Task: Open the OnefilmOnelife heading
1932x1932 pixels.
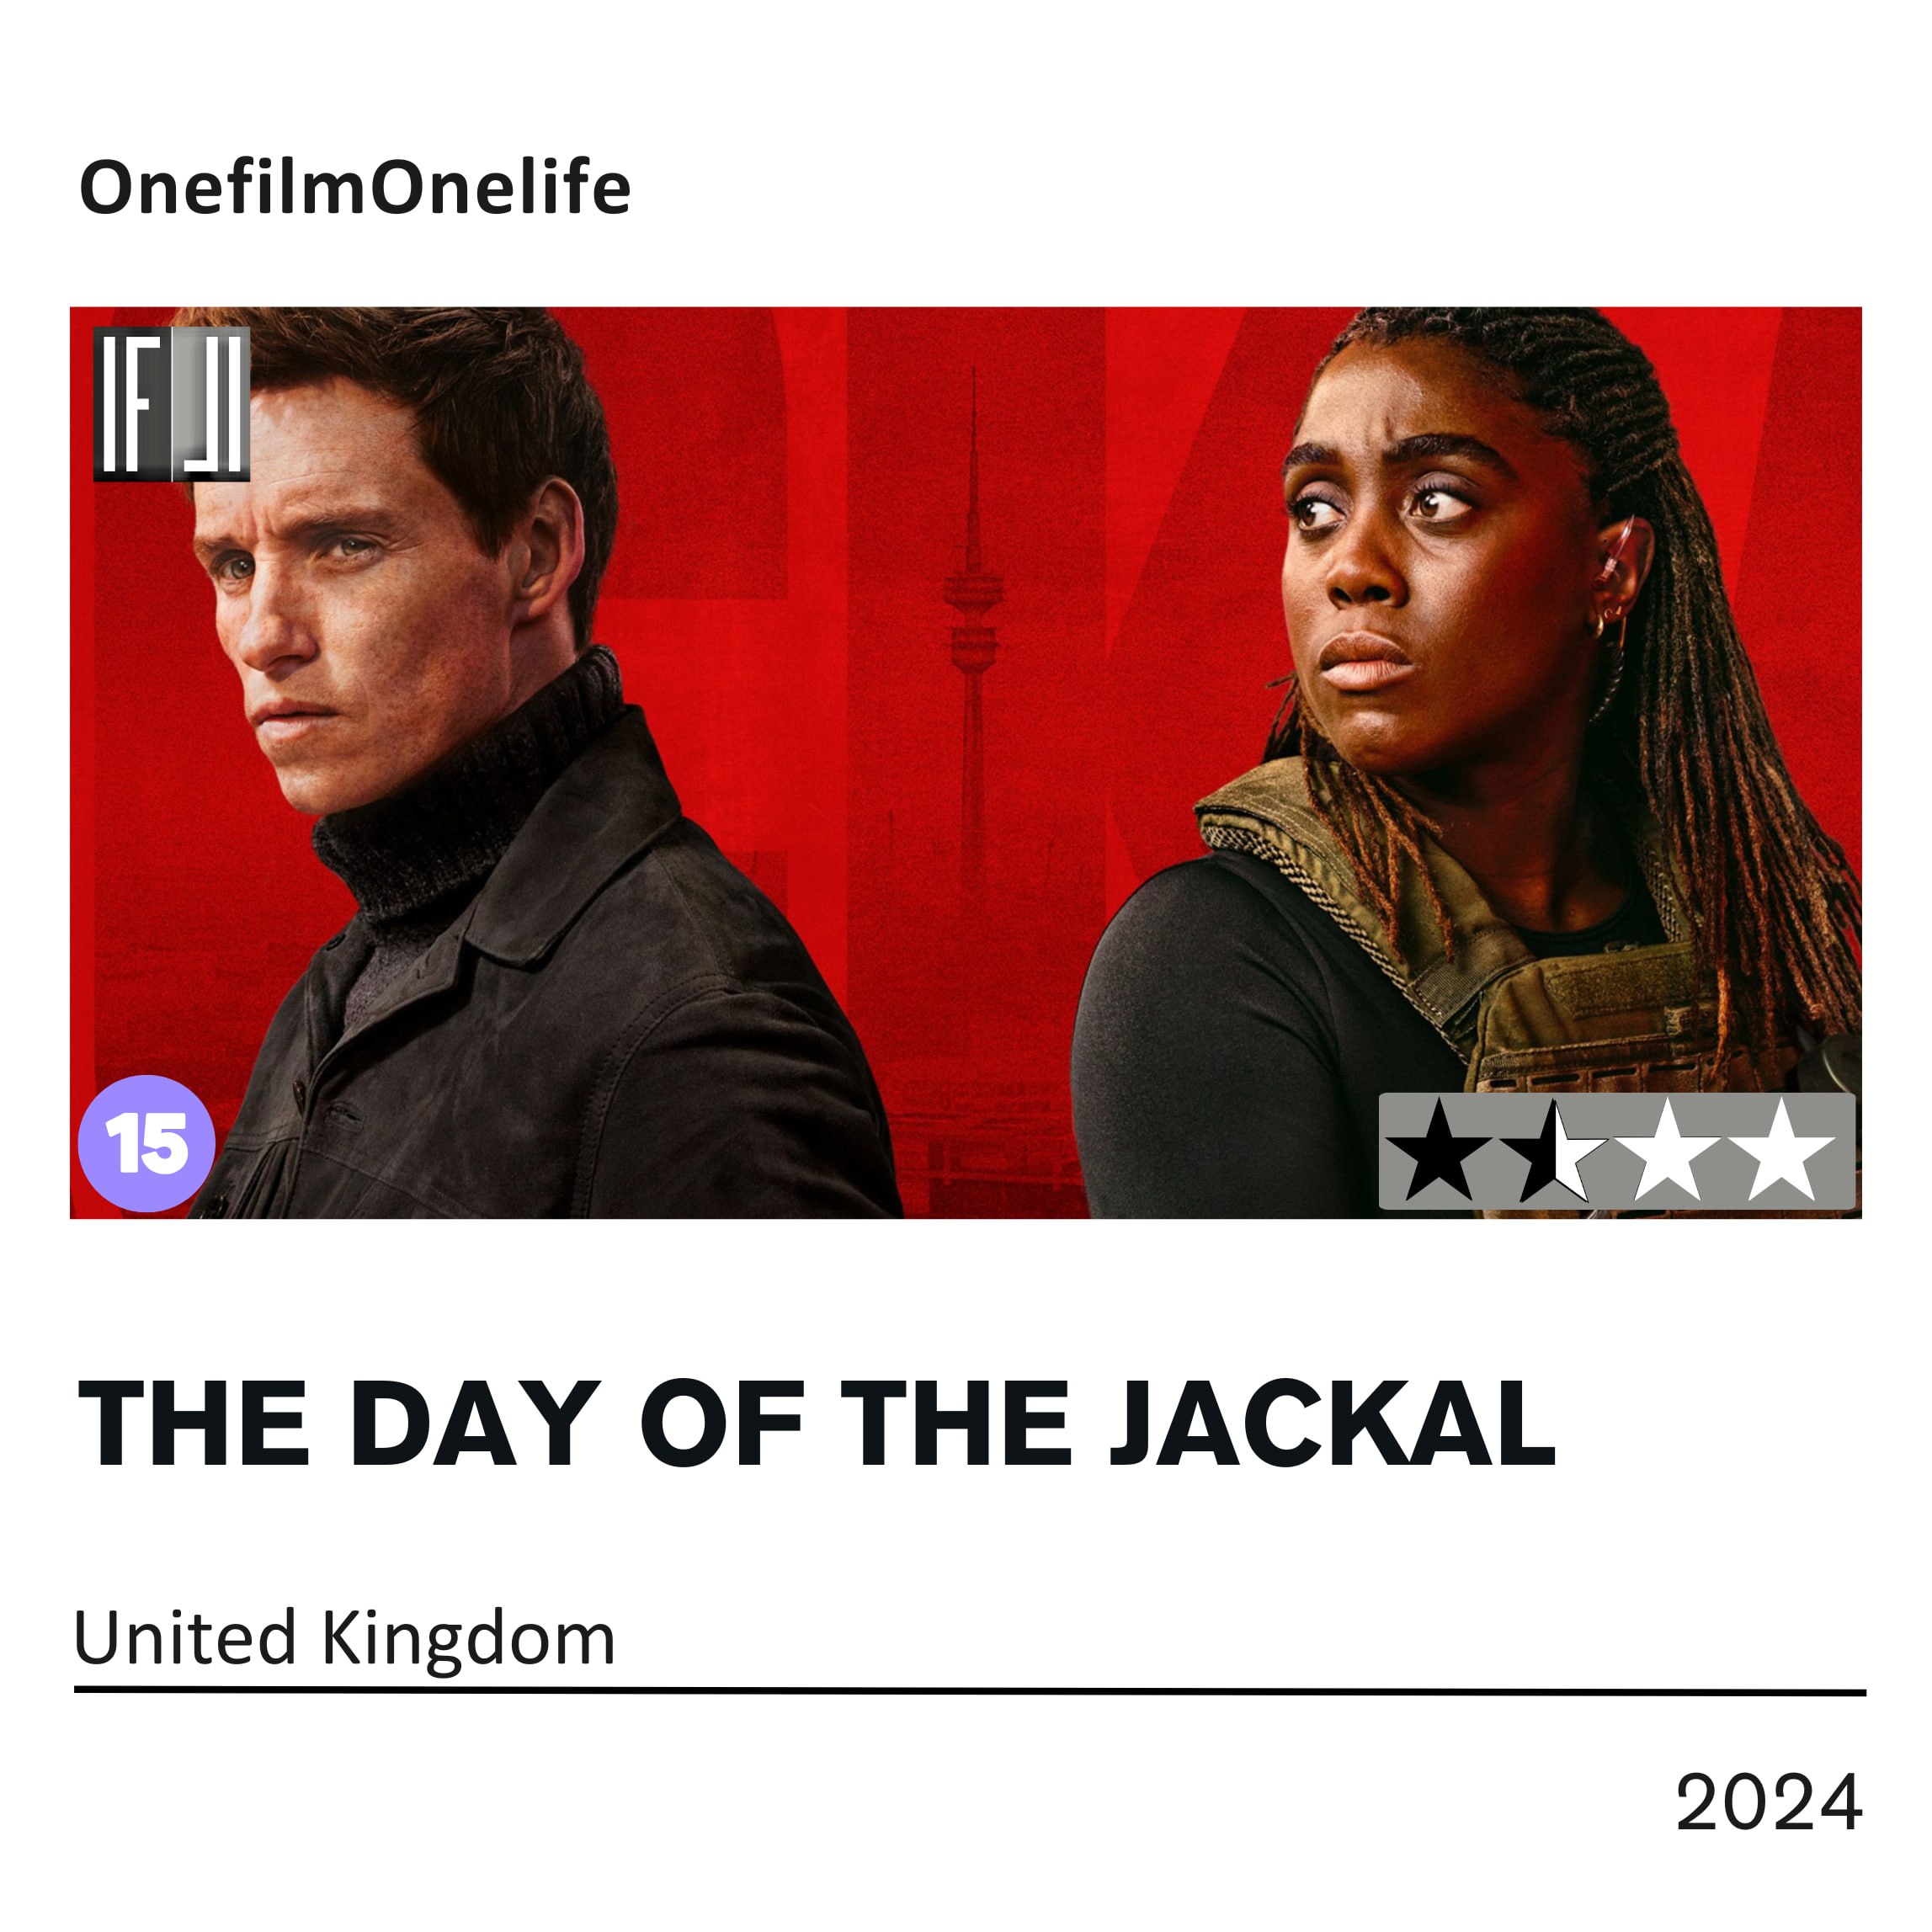Action: click(x=355, y=187)
